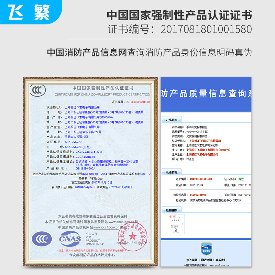Click the 首次发证日期 2017年11月10日
275x275 pixels.
pyautogui.click(x=102, y=183)
